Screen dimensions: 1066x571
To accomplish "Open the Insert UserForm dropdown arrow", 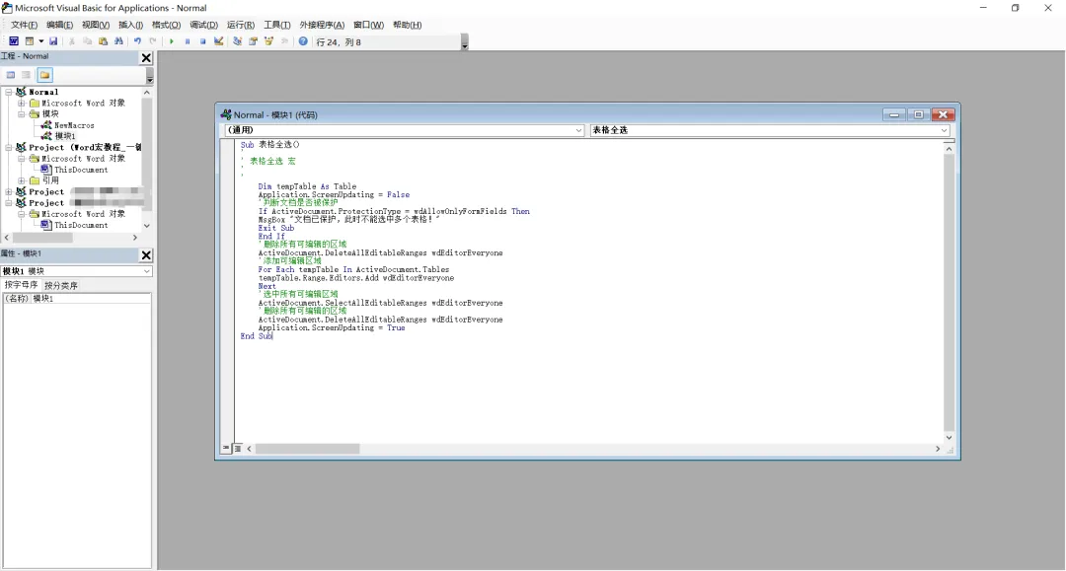I will coord(40,41).
